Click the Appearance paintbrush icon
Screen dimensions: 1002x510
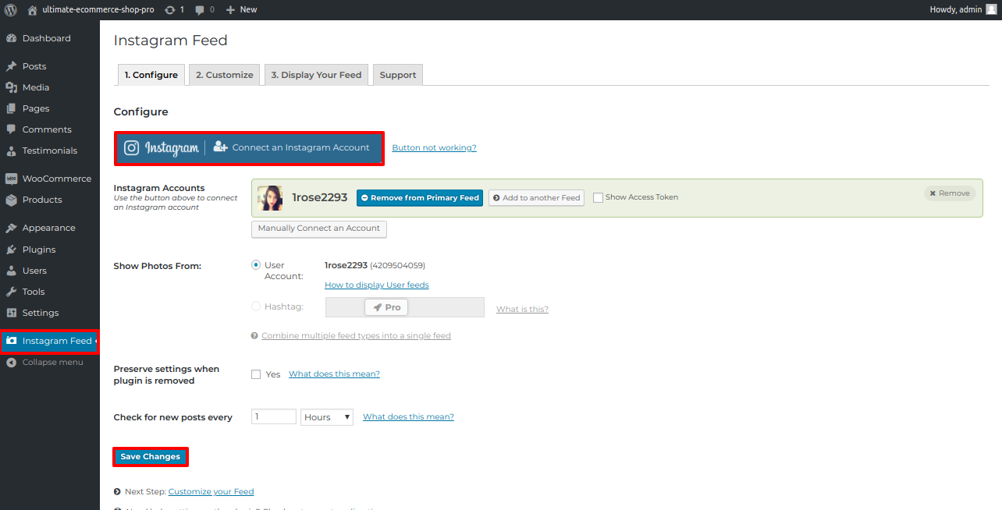pos(11,228)
